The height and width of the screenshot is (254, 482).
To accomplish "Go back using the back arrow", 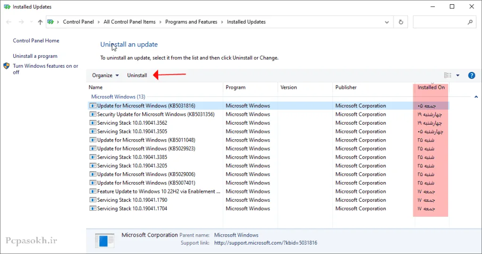I will [x=8, y=22].
